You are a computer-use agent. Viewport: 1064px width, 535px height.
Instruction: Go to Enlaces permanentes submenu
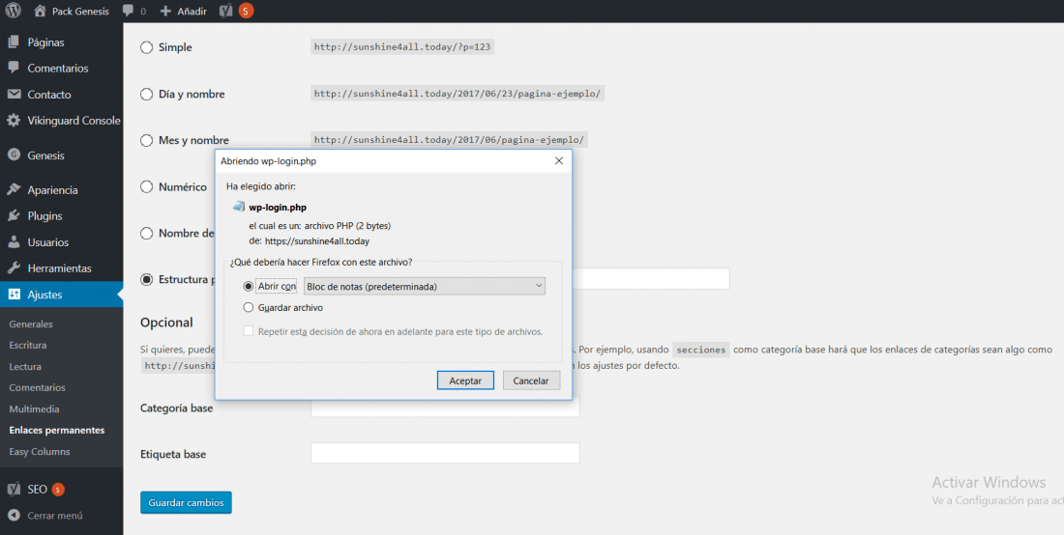click(57, 430)
